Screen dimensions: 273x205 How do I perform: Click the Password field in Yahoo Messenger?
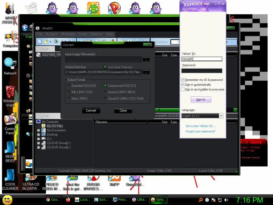point(202,70)
